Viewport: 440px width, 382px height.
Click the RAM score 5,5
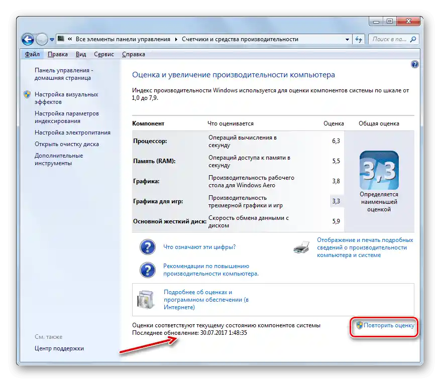[336, 161]
